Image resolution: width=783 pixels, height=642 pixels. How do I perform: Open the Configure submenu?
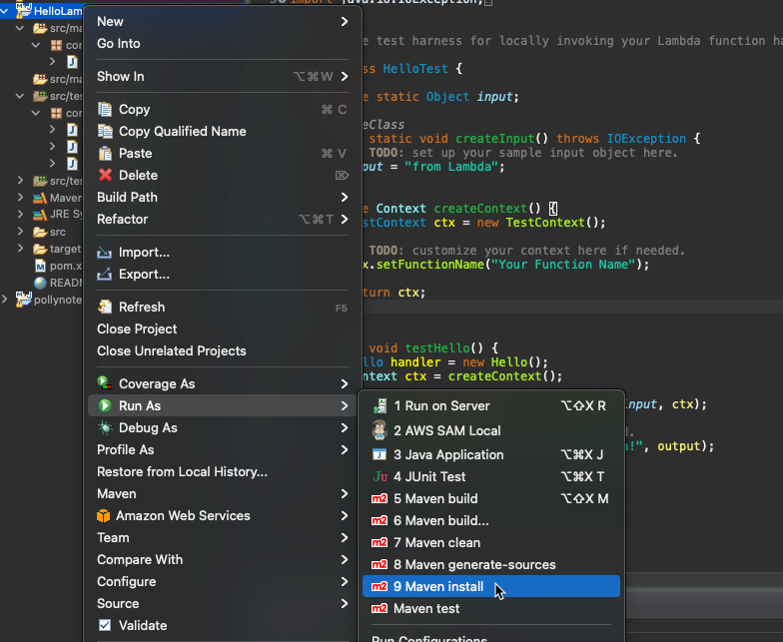point(222,581)
